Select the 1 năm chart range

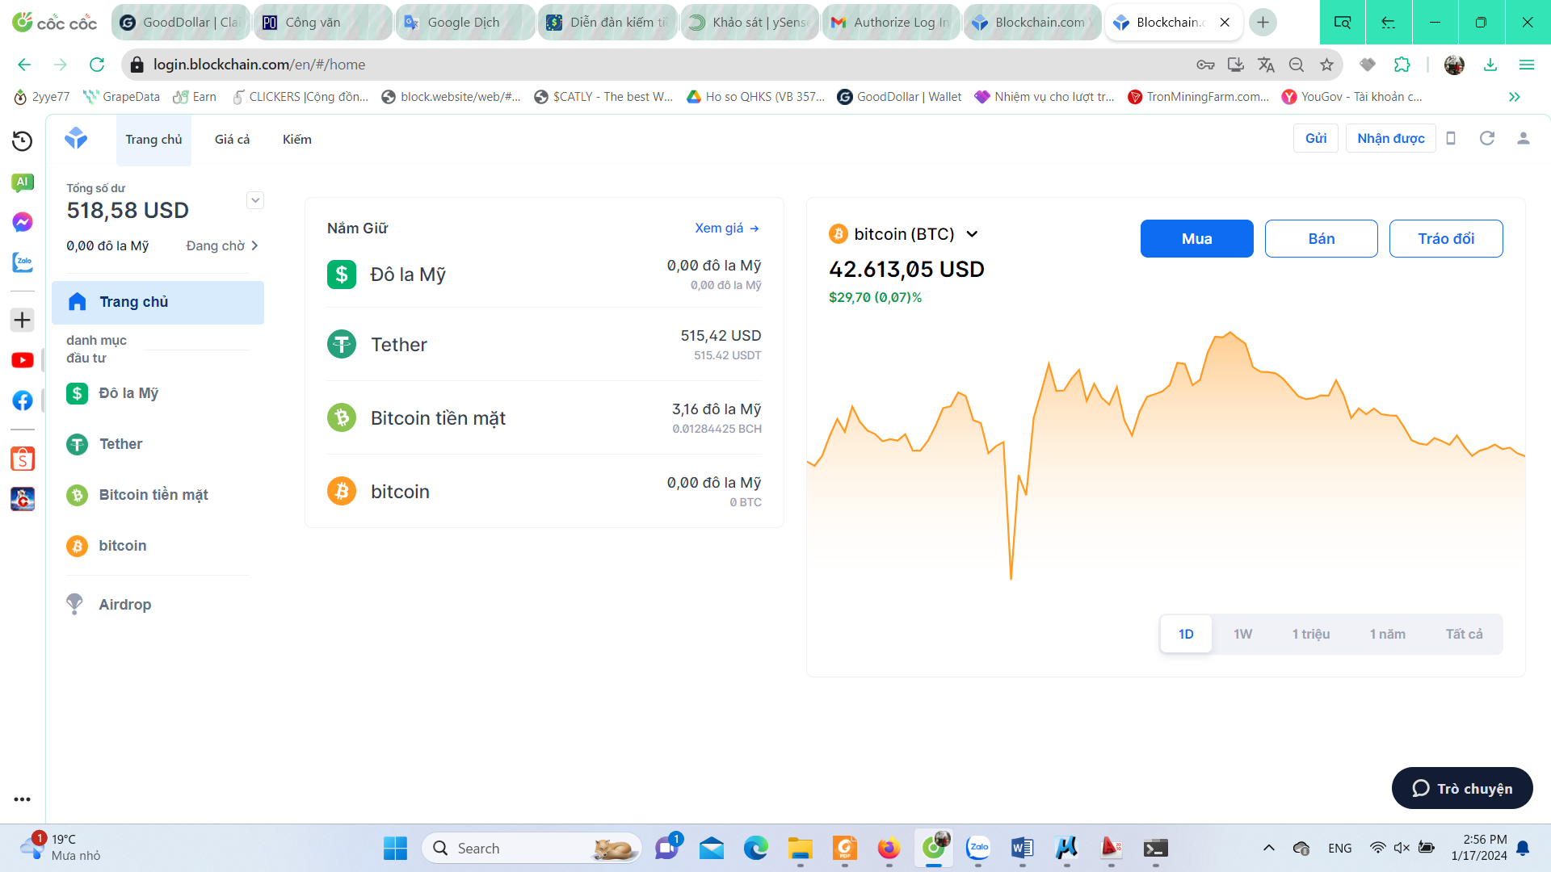pos(1387,634)
